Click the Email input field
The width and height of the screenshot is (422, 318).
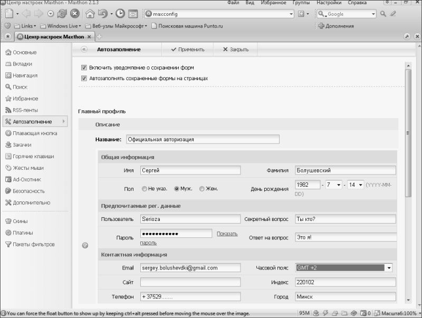click(190, 268)
